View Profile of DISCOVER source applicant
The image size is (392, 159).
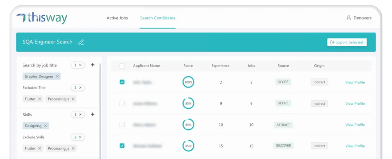(355, 146)
